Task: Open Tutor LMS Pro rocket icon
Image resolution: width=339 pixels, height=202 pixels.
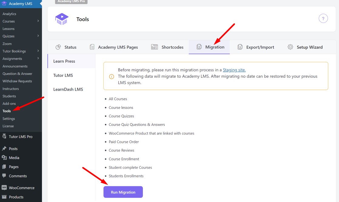Action: [x=4, y=136]
